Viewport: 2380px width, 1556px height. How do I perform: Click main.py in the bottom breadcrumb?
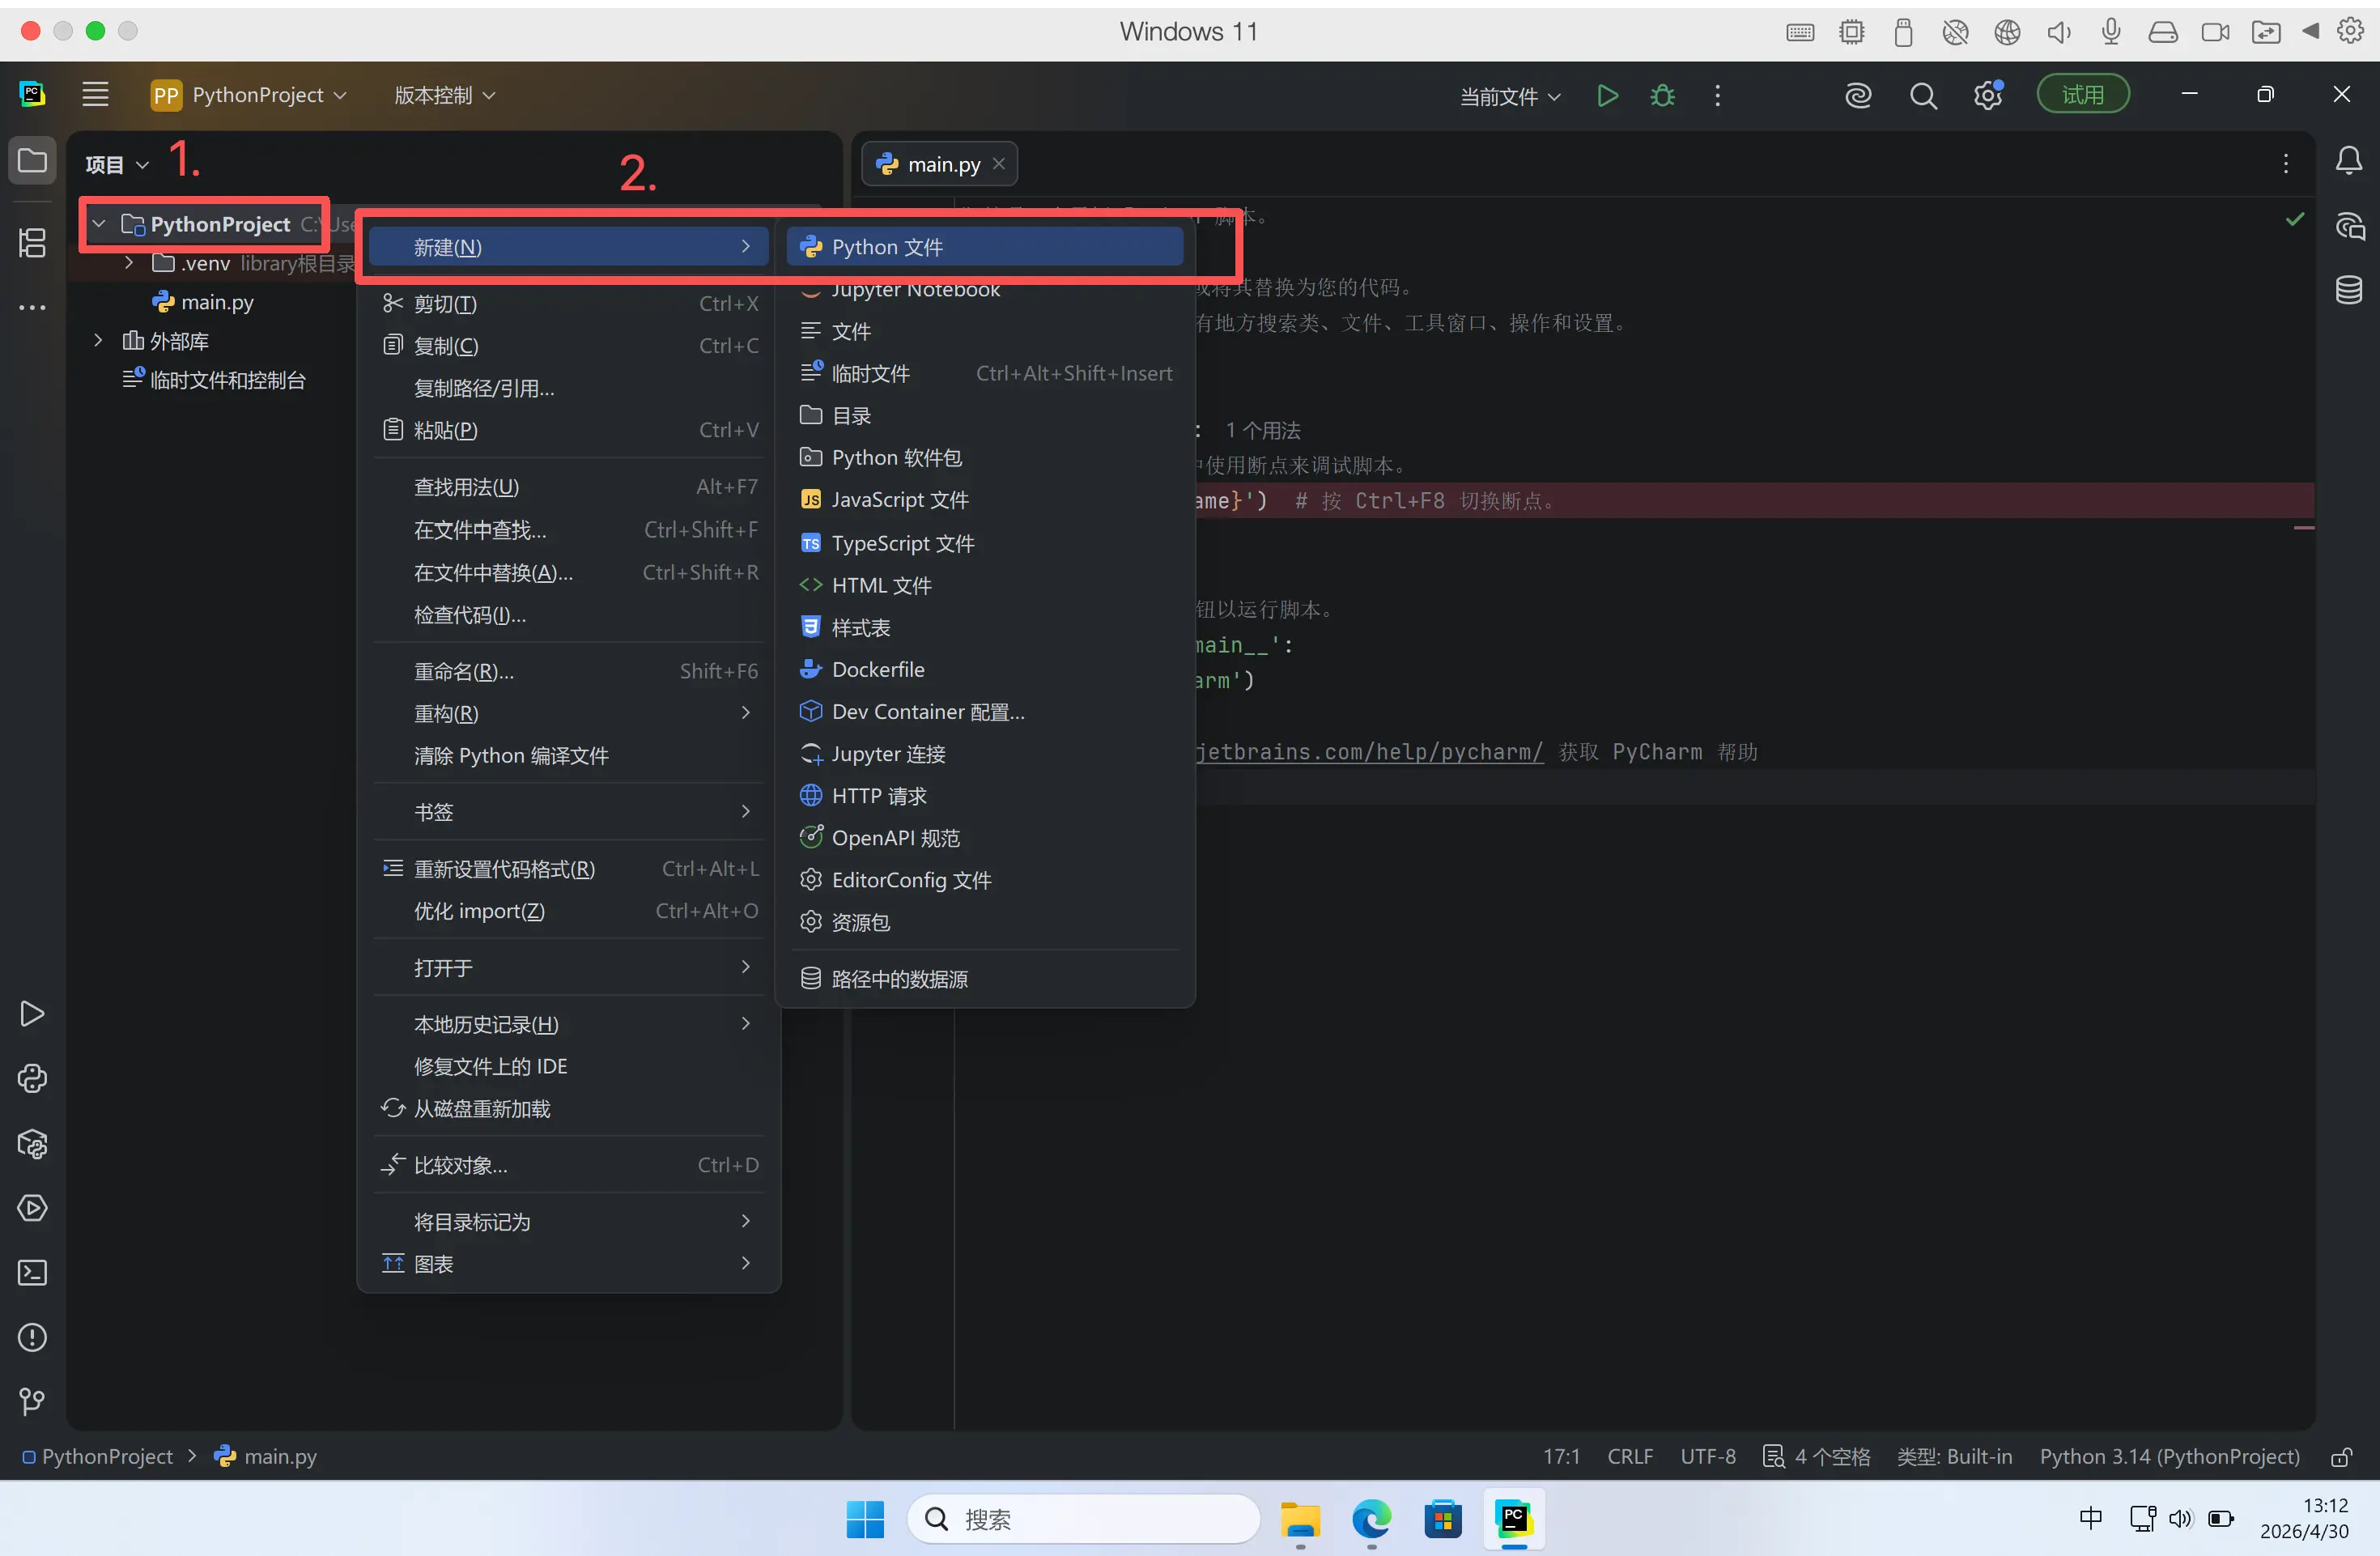[266, 1457]
